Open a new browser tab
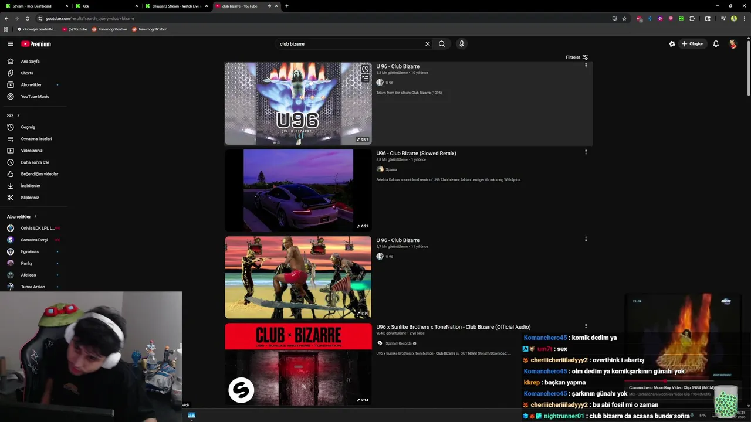Viewport: 751px width, 422px height. pos(286,6)
